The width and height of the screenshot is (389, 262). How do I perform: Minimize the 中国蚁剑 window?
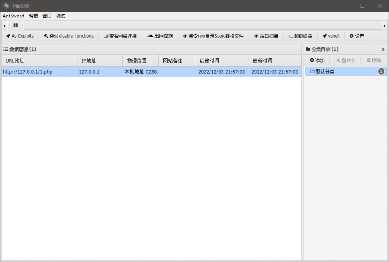[x=345, y=5]
